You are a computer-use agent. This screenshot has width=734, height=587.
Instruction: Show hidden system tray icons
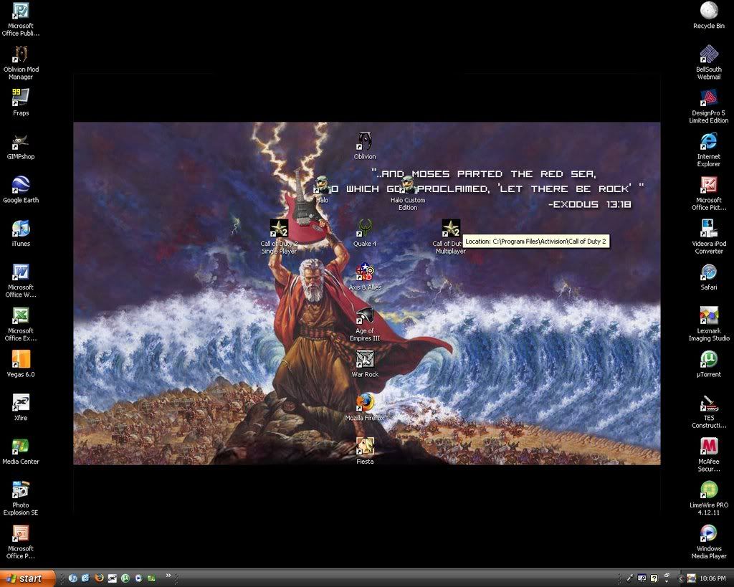pos(681,578)
